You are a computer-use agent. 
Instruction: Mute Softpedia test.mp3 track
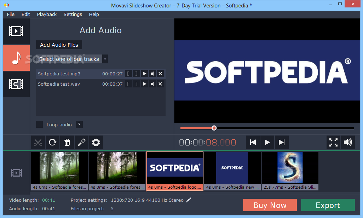152,74
